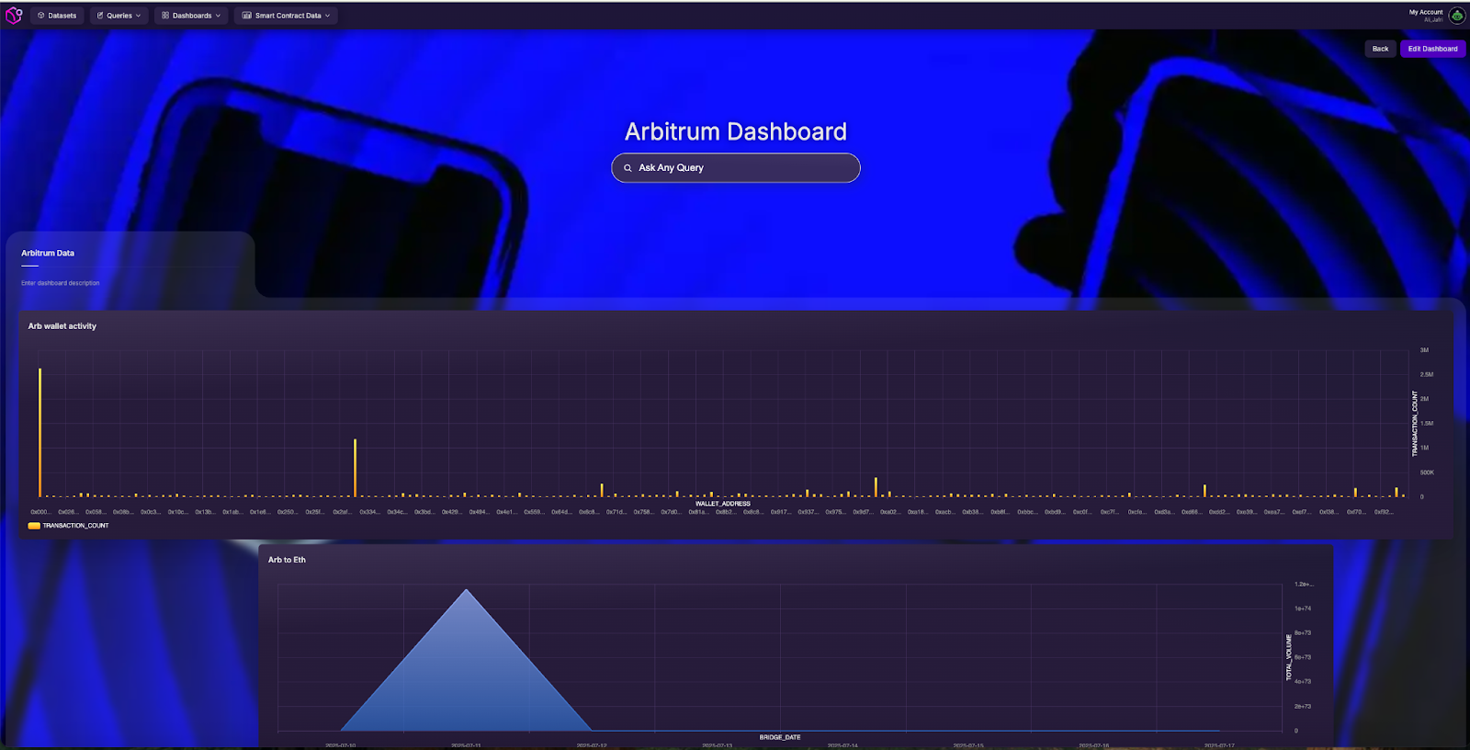The height and width of the screenshot is (750, 1470).
Task: Click the 0x334... wallet axis label
Action: 369,512
